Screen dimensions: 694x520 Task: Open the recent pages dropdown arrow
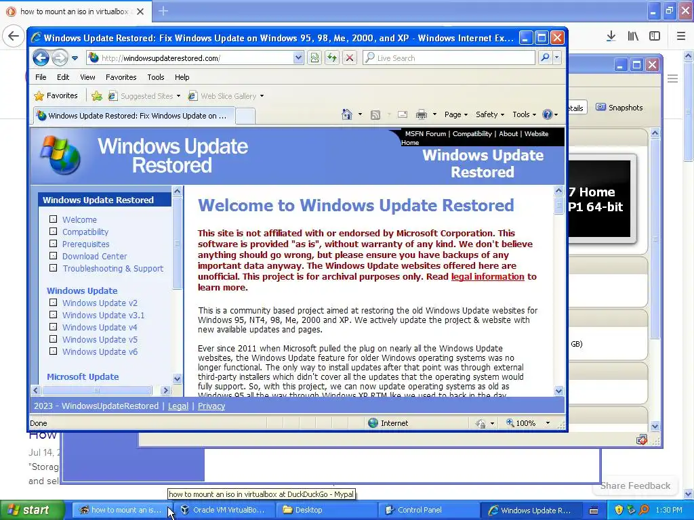[75, 58]
